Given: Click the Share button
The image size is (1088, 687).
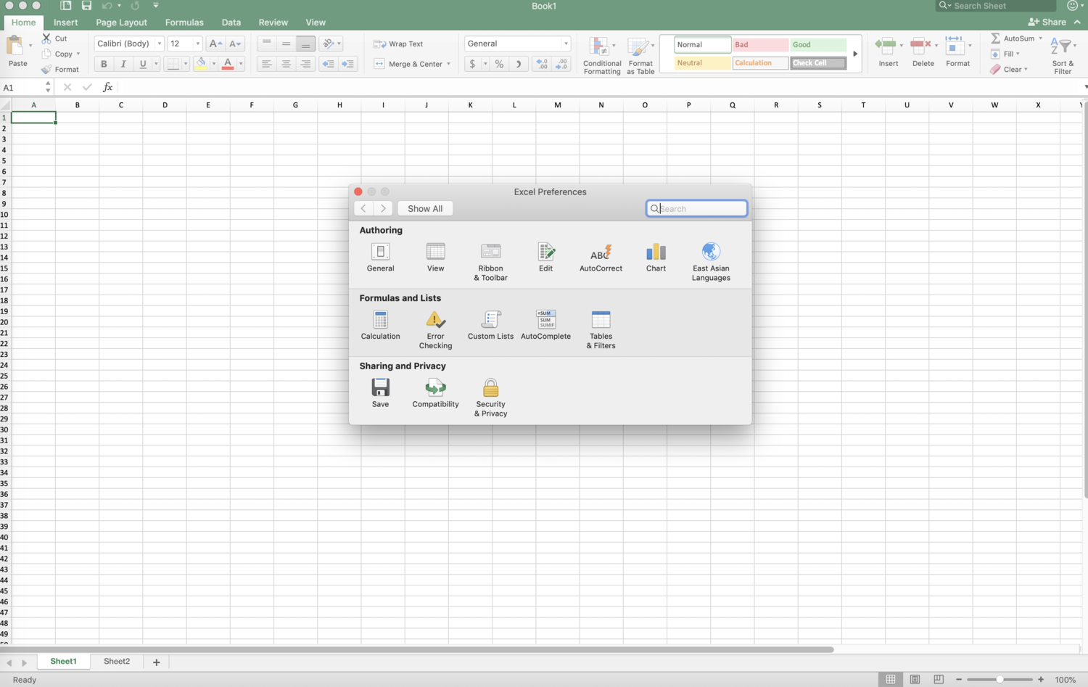Looking at the screenshot, I should [x=1047, y=22].
